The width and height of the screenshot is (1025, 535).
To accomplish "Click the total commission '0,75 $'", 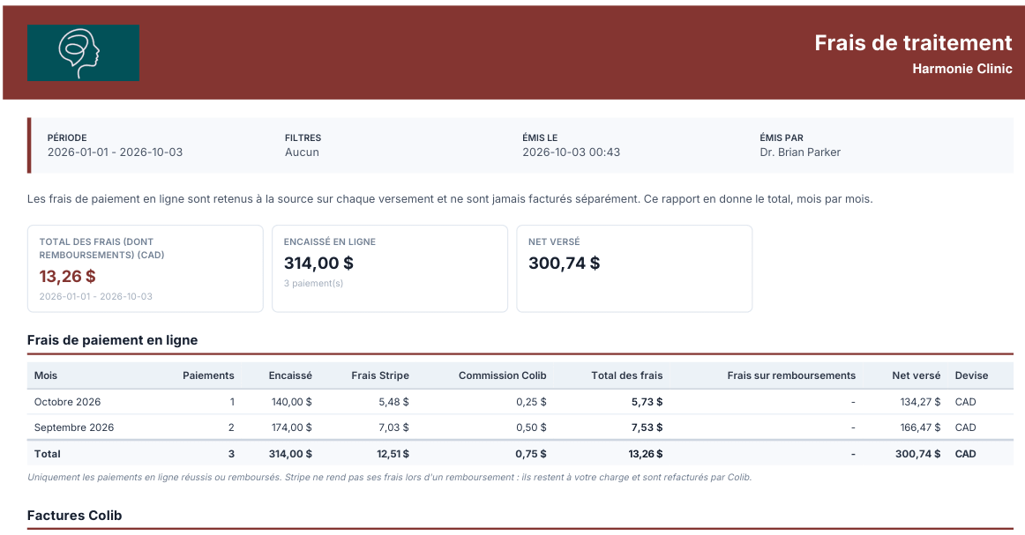I will click(x=531, y=453).
